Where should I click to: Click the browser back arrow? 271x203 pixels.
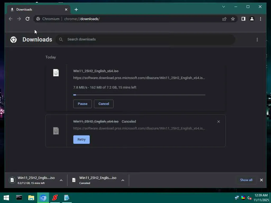coord(11,19)
